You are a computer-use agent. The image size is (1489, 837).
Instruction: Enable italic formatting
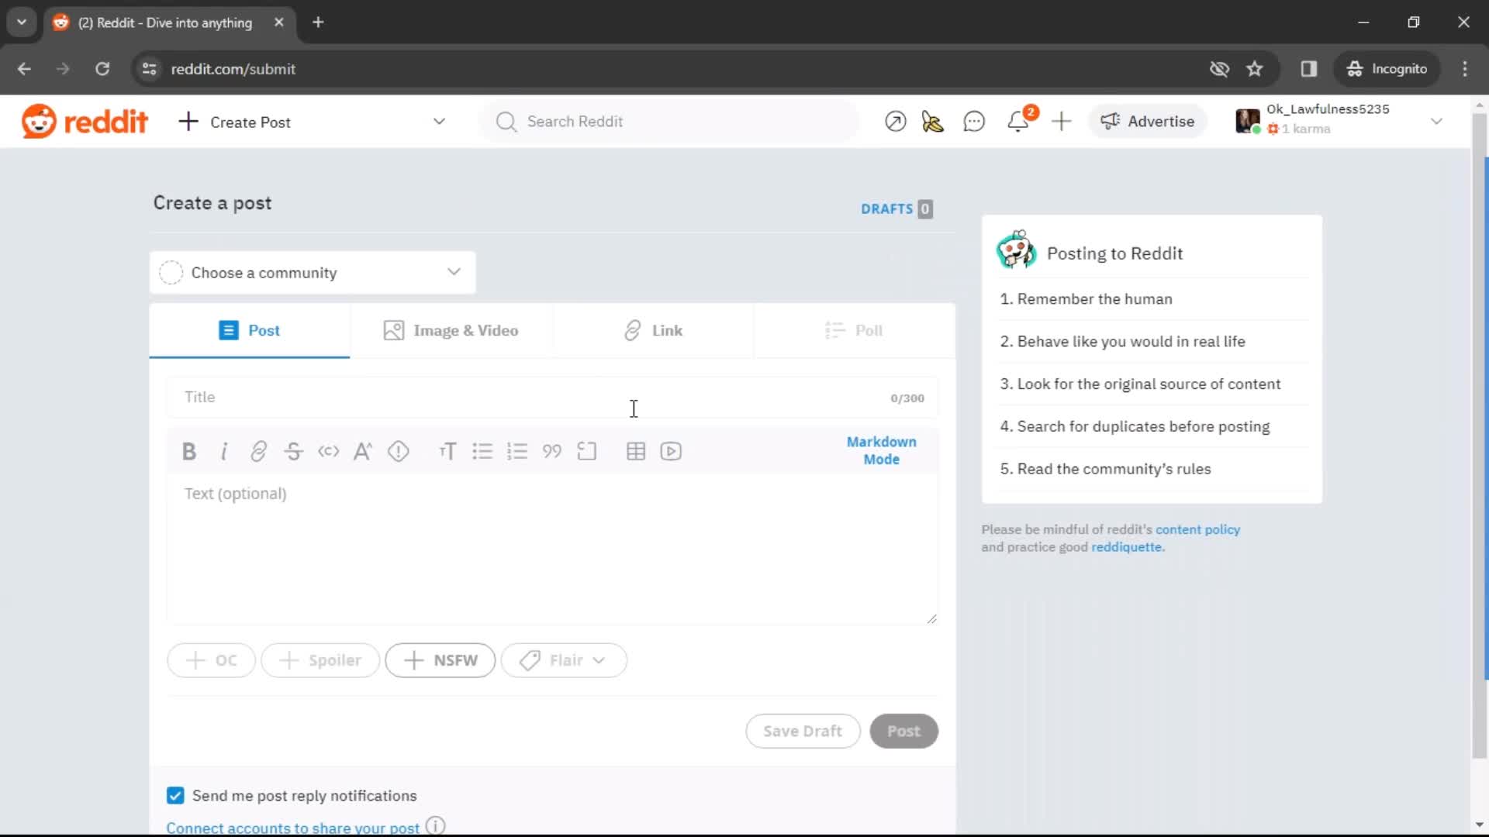pyautogui.click(x=223, y=452)
